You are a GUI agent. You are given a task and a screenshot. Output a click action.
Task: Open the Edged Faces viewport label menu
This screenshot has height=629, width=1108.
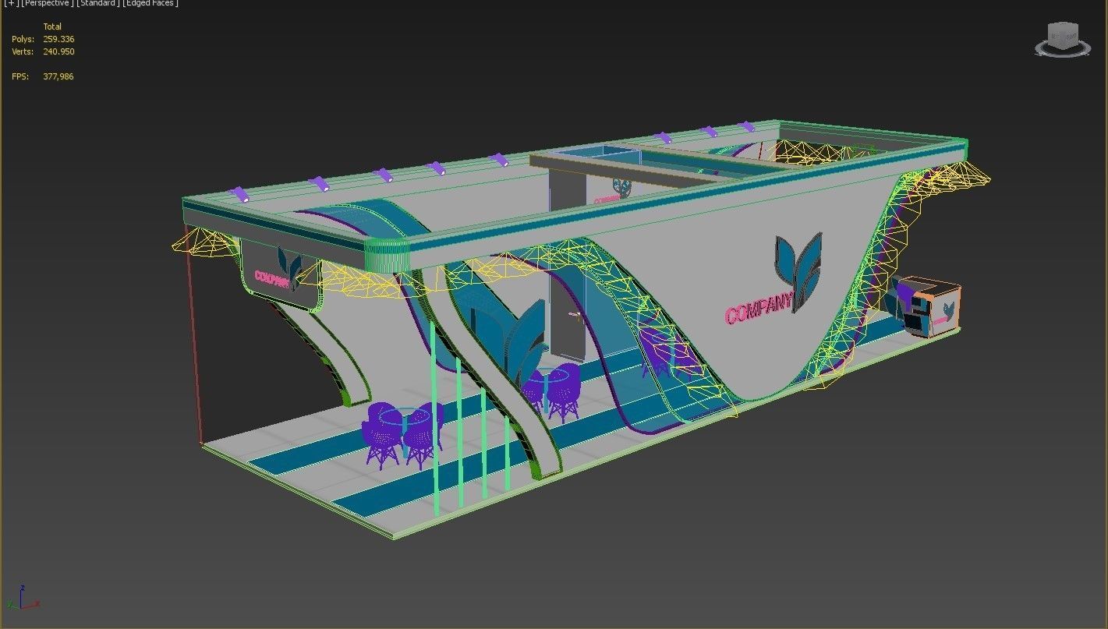pyautogui.click(x=150, y=4)
